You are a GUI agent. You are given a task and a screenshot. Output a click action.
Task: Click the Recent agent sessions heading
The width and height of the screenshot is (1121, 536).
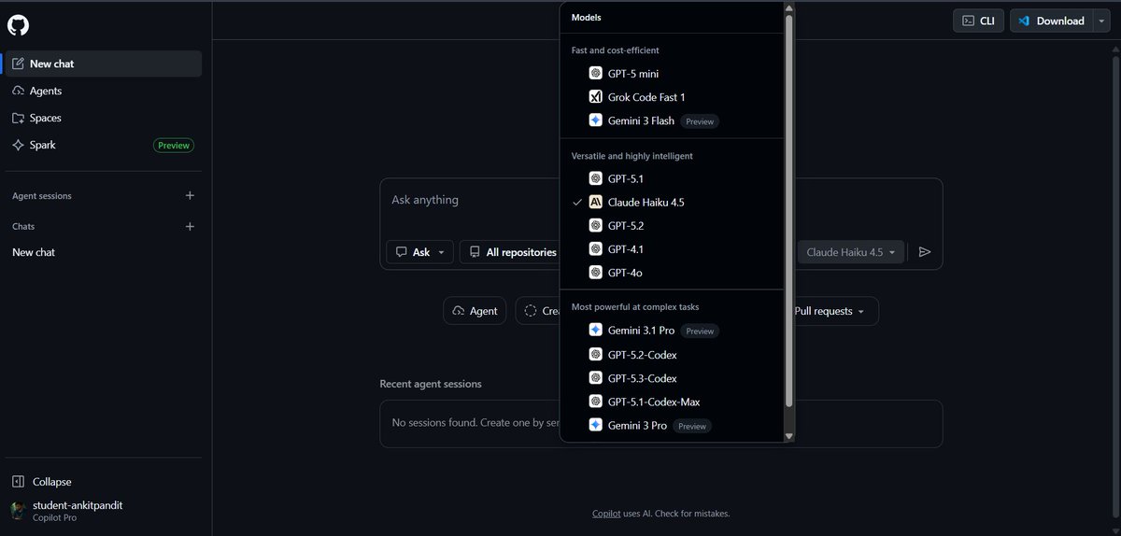tap(431, 384)
